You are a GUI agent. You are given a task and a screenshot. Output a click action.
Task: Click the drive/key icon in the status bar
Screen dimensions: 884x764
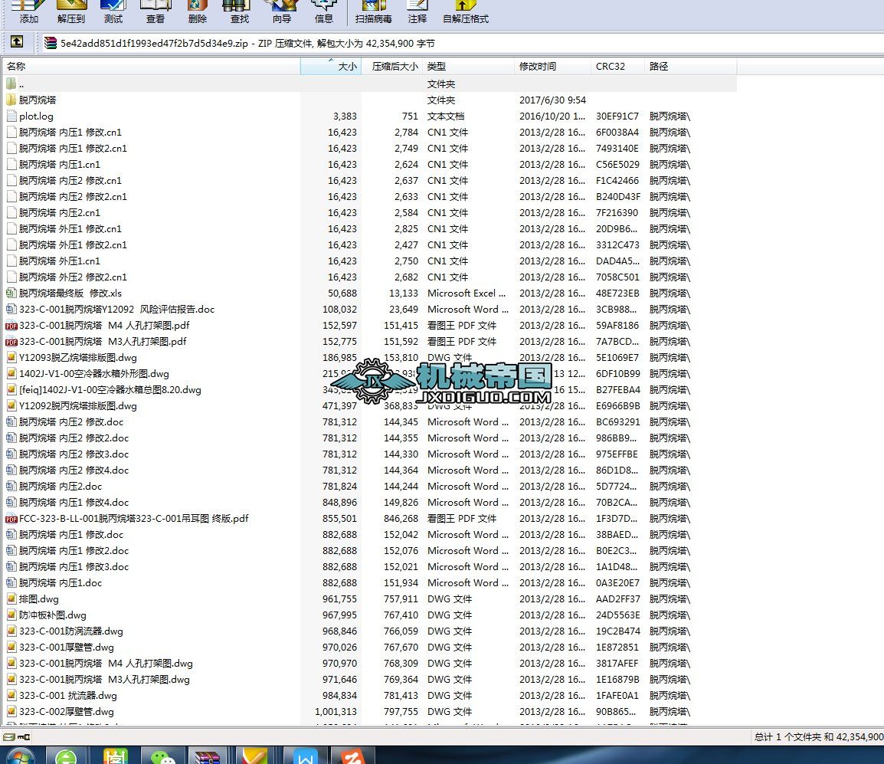pos(16,736)
